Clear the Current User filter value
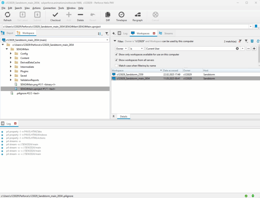 point(237,48)
